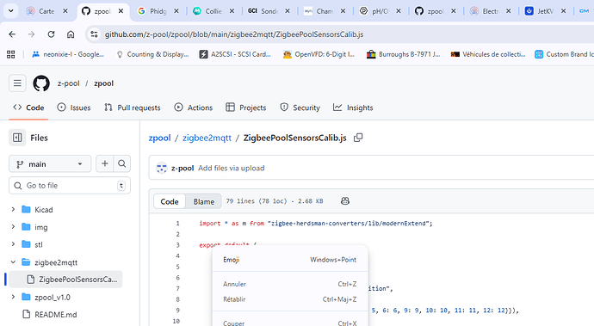Switch to the pH/O browser tab
Viewport: 594px width, 326px height.
(374, 11)
